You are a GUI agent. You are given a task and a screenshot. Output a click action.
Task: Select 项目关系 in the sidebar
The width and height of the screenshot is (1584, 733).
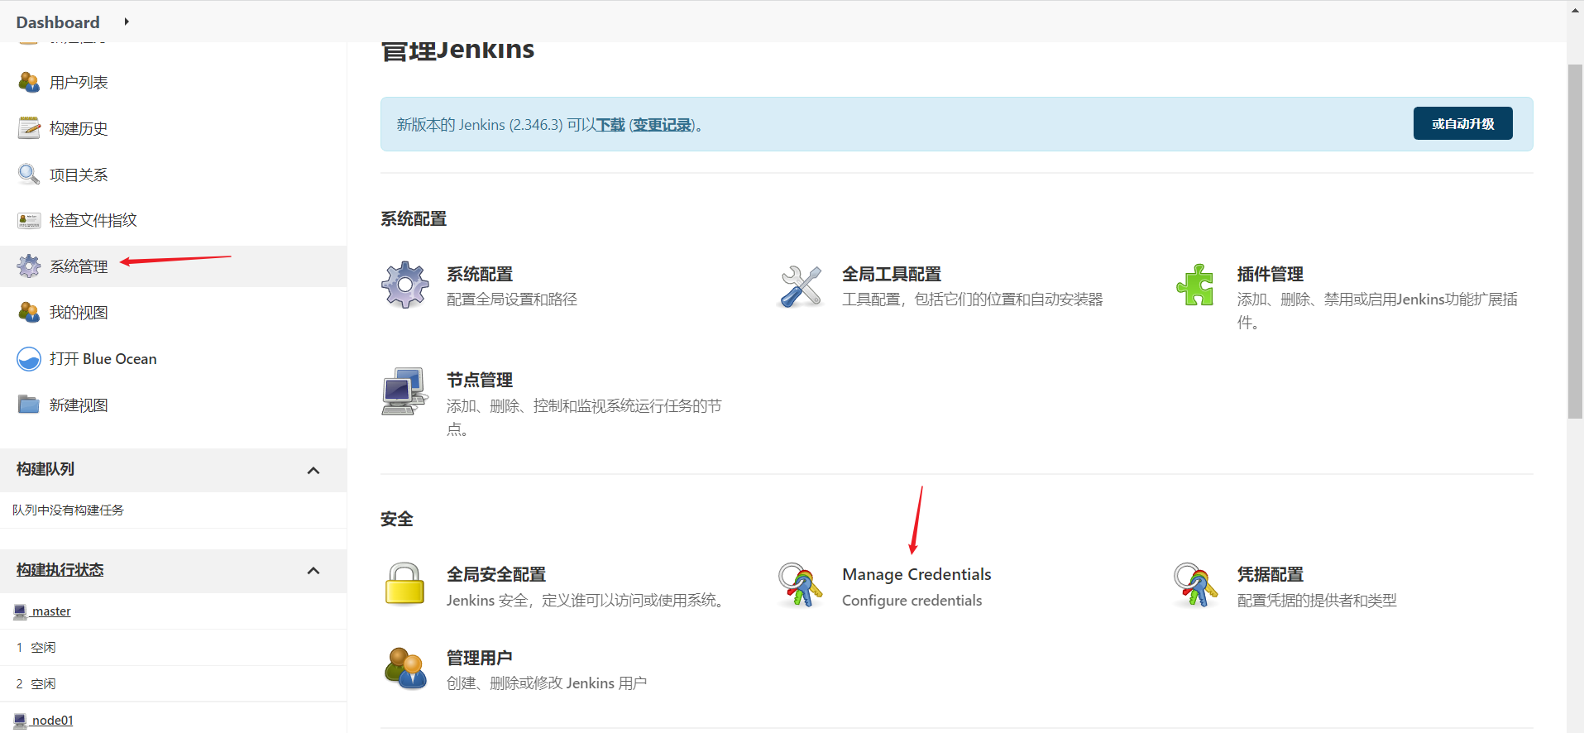tap(79, 175)
